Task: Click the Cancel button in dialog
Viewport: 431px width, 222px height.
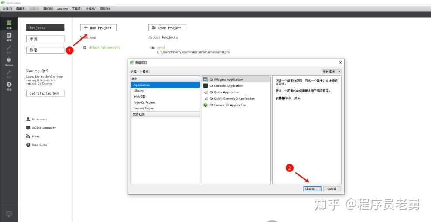Action: (x=332, y=189)
